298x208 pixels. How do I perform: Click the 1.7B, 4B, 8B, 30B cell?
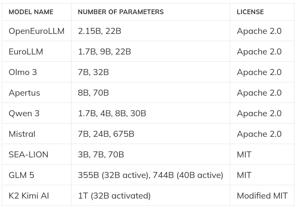click(112, 113)
